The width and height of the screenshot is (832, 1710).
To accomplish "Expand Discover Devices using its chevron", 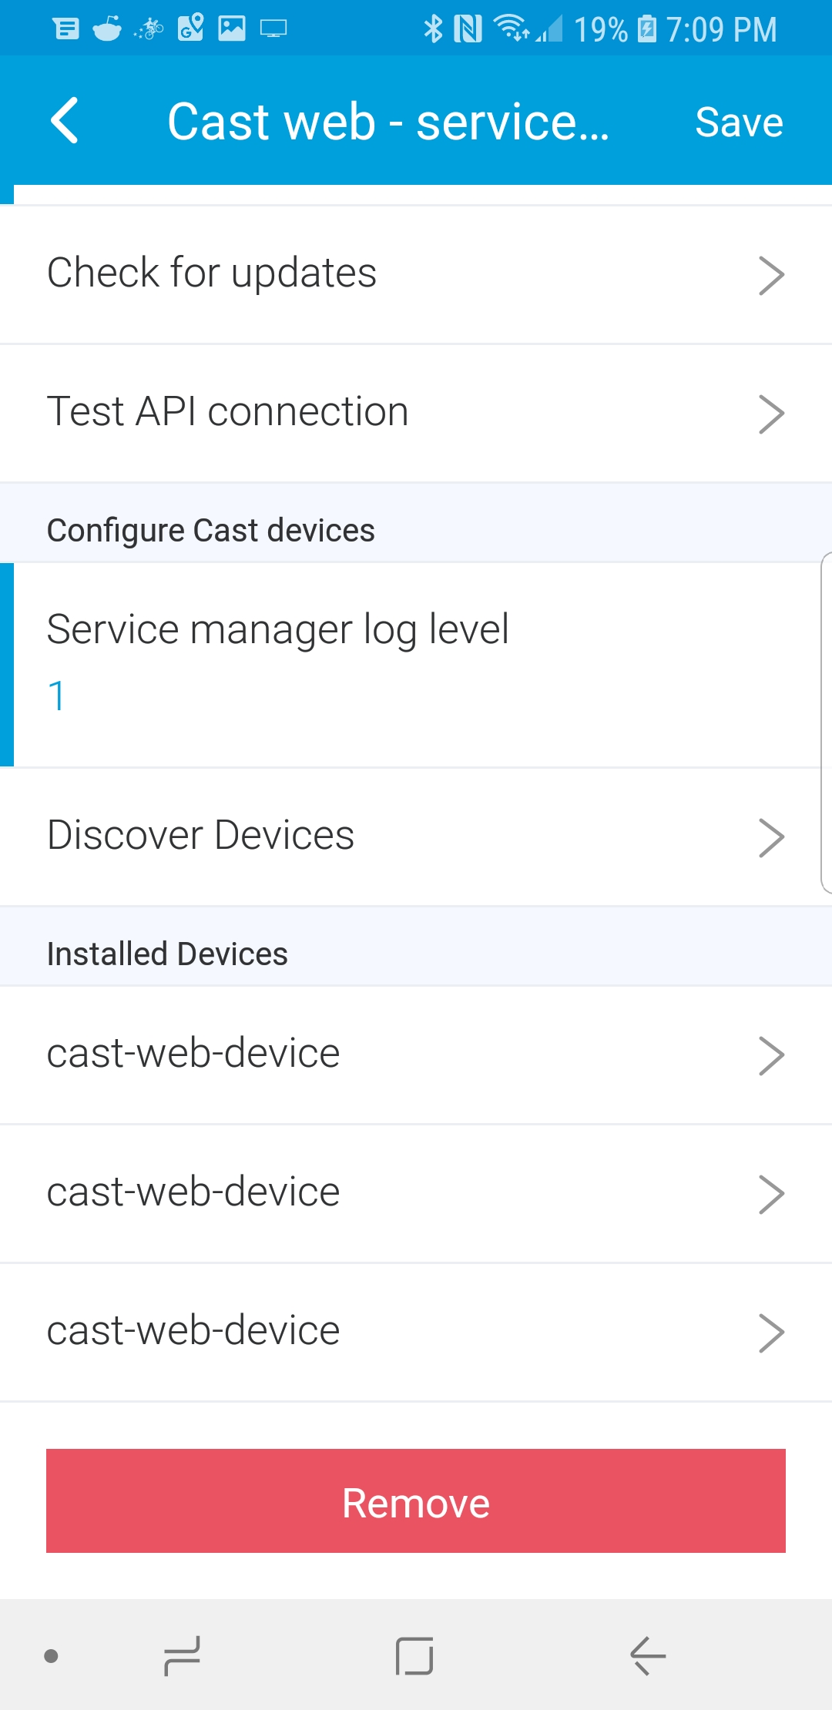I will pyautogui.click(x=771, y=837).
